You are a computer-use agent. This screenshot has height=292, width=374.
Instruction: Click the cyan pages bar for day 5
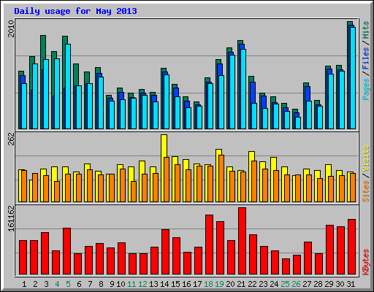pyautogui.click(x=68, y=86)
